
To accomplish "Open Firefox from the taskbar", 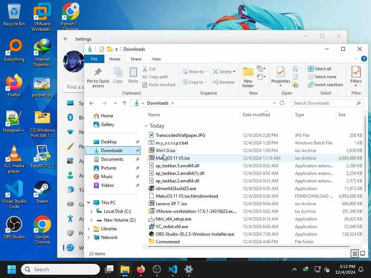I will click(141, 269).
